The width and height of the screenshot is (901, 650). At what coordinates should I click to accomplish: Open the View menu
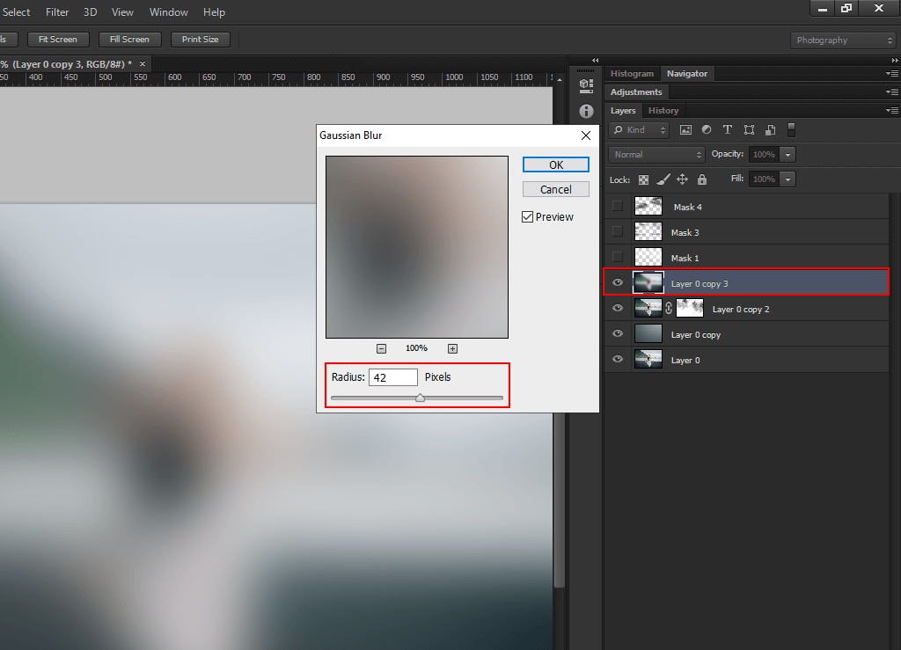(122, 12)
